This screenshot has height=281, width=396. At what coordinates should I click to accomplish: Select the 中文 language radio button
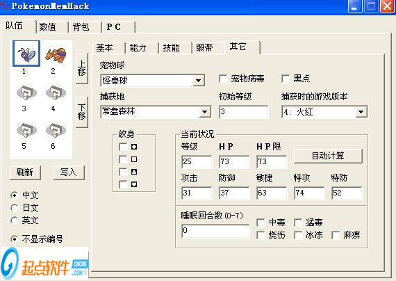click(x=14, y=195)
